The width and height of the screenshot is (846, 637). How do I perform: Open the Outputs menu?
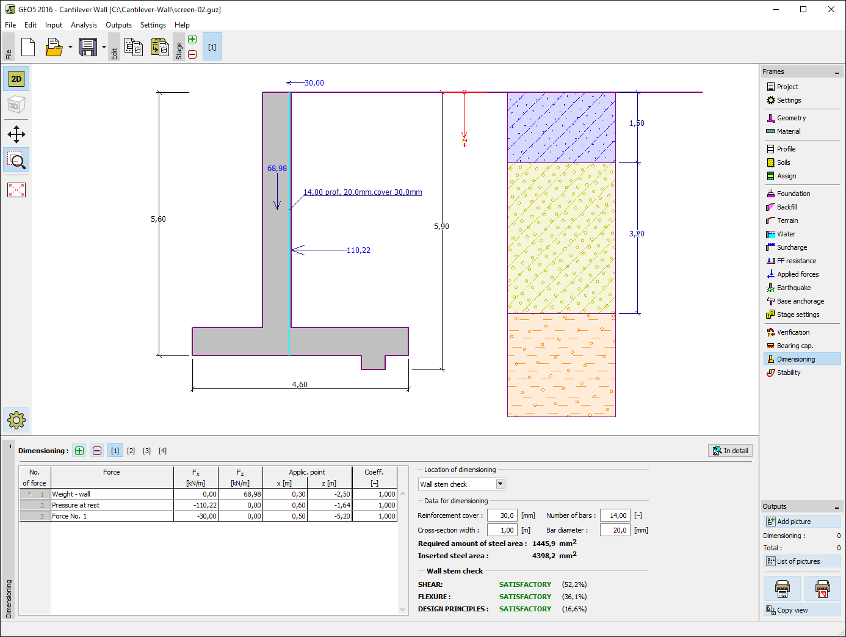118,25
